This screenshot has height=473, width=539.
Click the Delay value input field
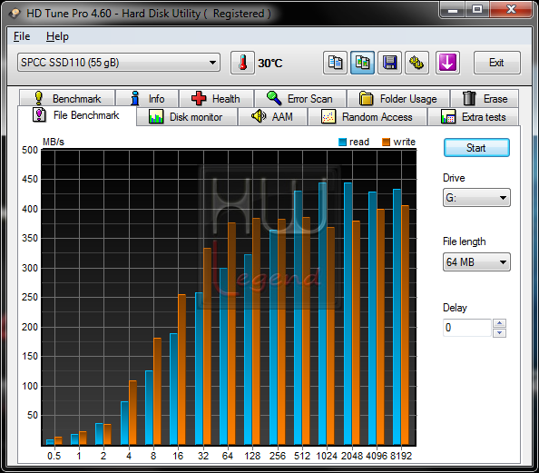click(x=467, y=328)
